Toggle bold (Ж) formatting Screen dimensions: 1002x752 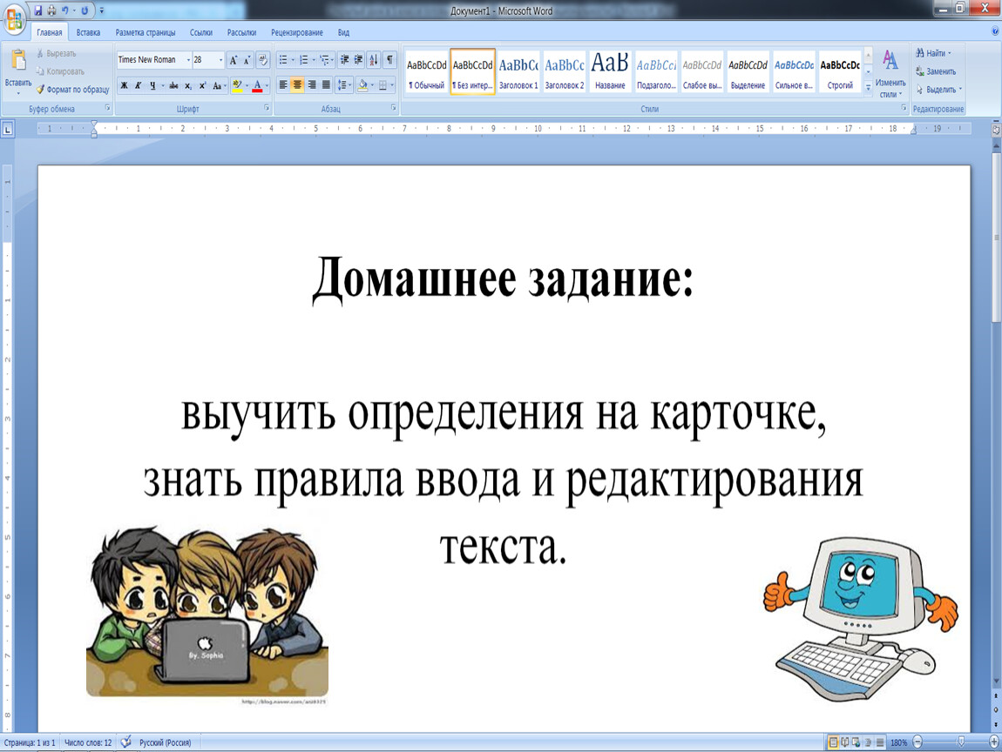point(124,85)
